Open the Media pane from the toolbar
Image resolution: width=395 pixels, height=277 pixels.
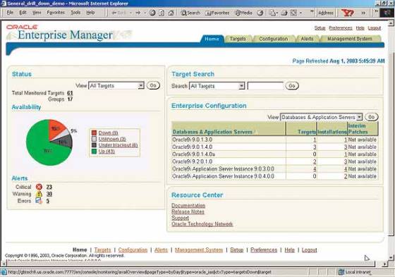243,13
